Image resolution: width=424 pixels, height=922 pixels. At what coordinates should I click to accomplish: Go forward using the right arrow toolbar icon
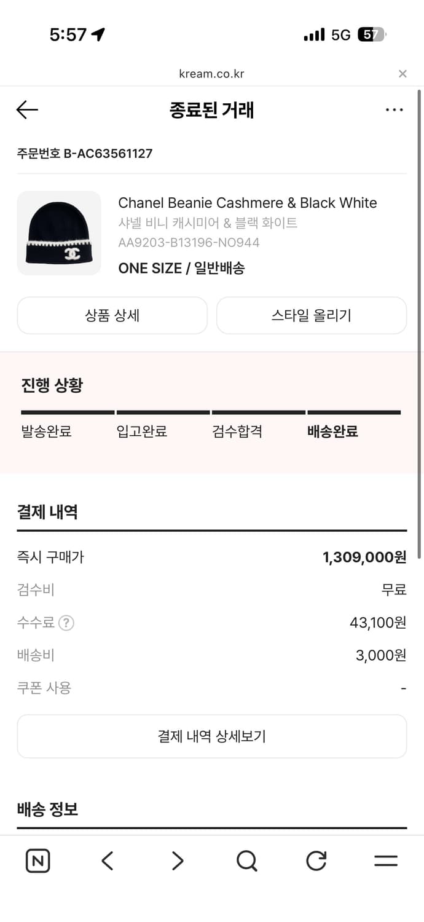pyautogui.click(x=177, y=861)
